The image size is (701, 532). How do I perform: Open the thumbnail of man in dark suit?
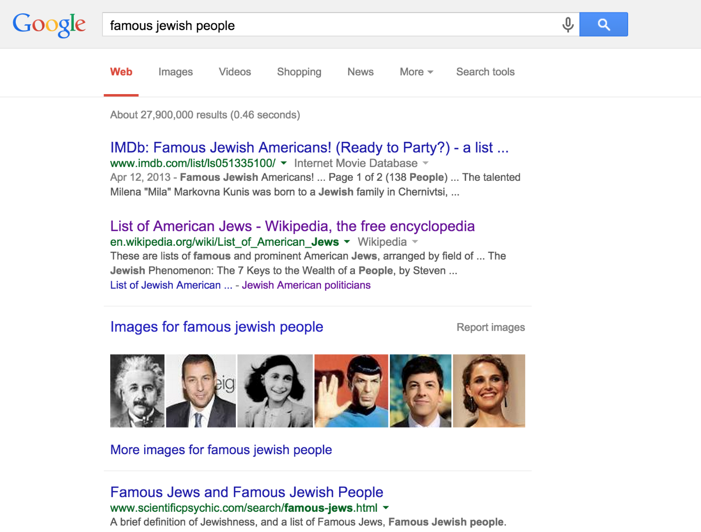point(201,391)
